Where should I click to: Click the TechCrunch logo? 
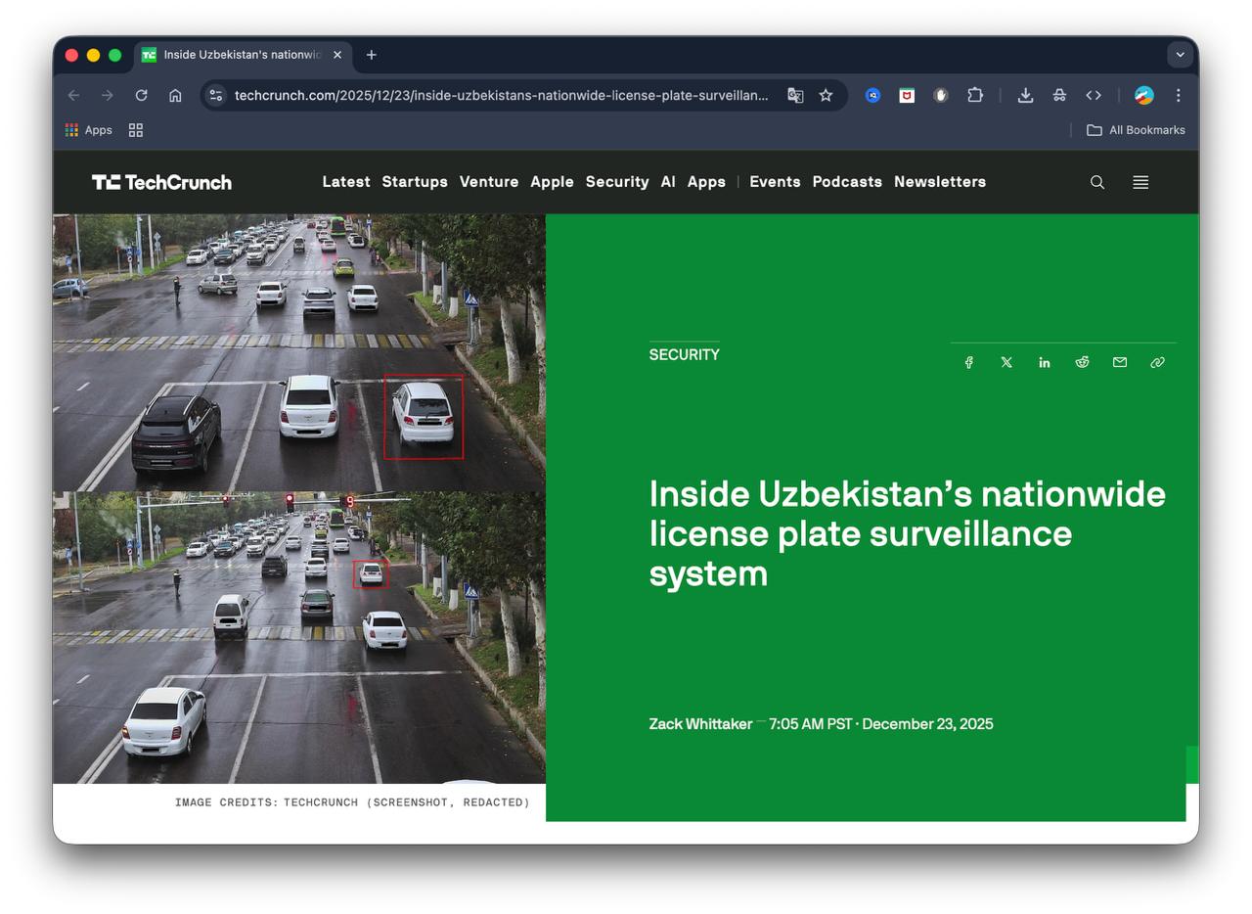tap(161, 182)
